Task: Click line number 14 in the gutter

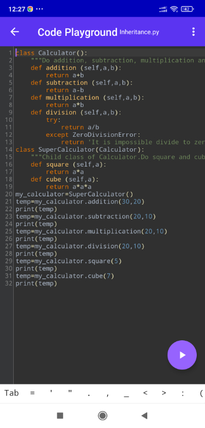Action: click(x=8, y=149)
